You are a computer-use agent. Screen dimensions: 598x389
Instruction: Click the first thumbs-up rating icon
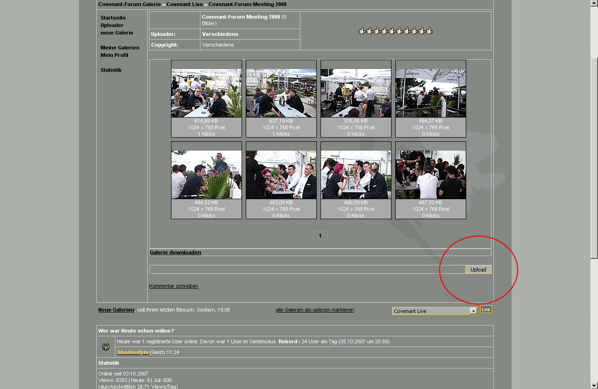coord(362,31)
